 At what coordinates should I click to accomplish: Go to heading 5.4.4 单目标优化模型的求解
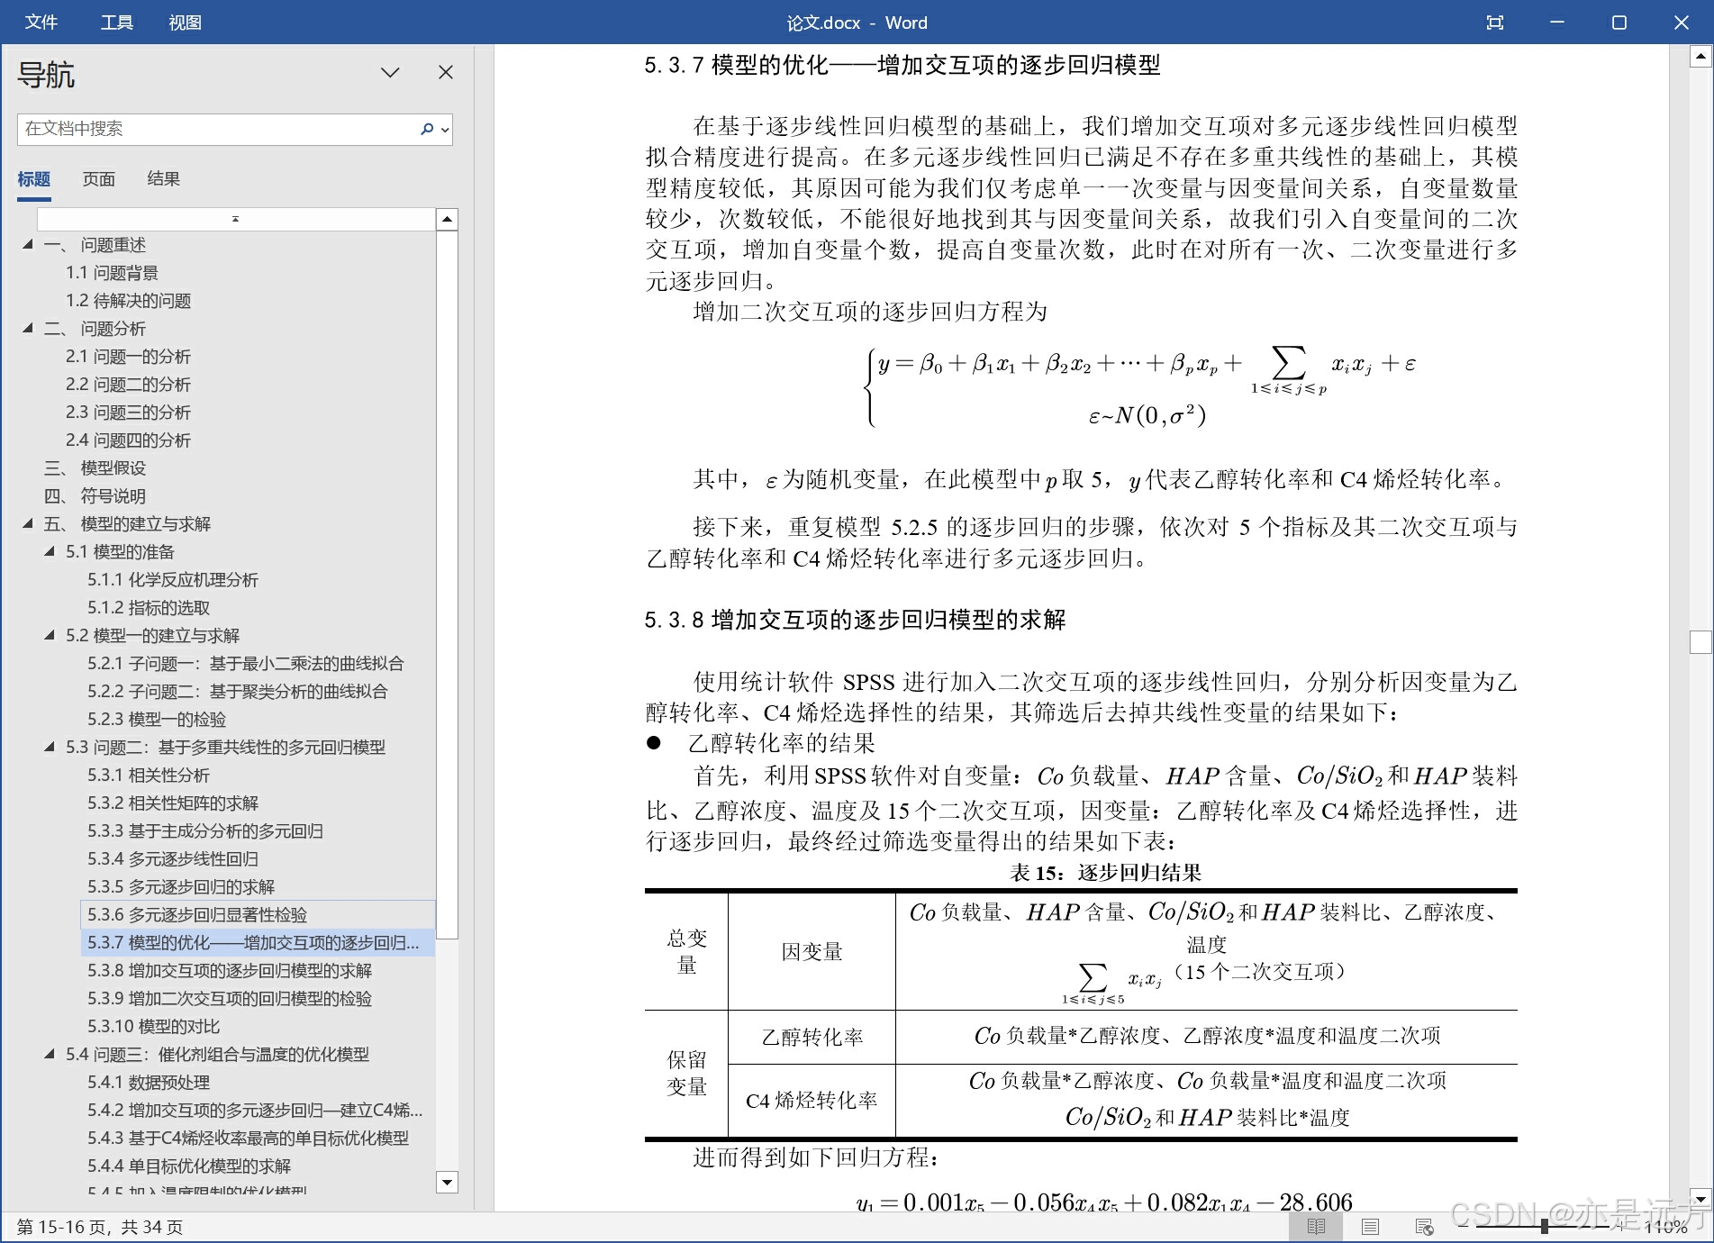pyautogui.click(x=189, y=1166)
